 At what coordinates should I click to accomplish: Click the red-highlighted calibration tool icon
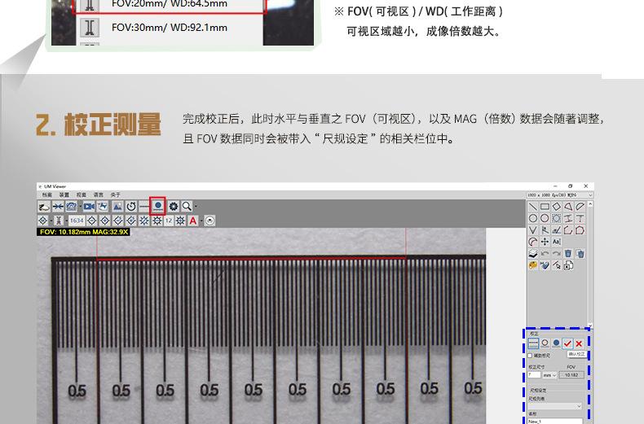click(x=158, y=207)
